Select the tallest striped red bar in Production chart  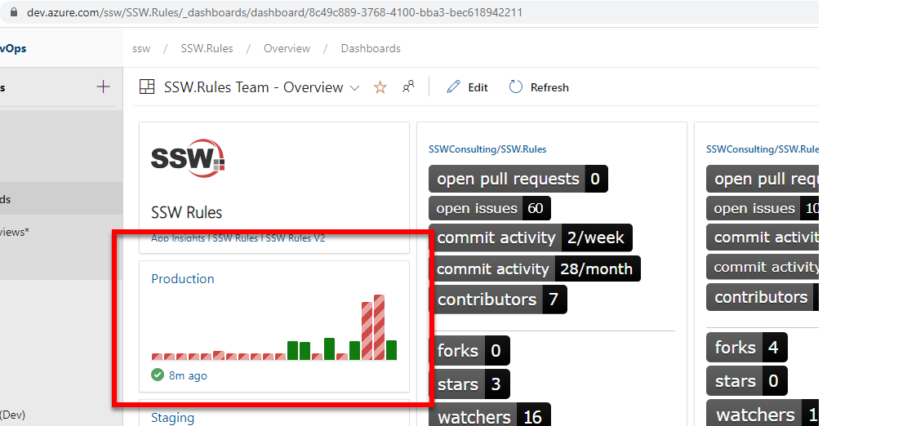[379, 327]
